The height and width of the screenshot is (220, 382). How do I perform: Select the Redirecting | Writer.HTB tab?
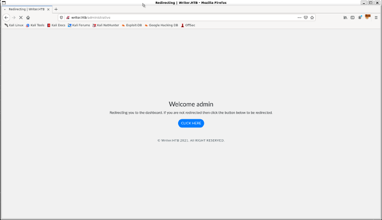point(26,9)
